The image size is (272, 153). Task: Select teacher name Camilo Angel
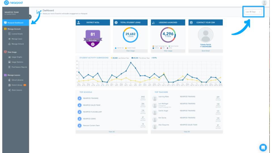pyautogui.click(x=163, y=111)
